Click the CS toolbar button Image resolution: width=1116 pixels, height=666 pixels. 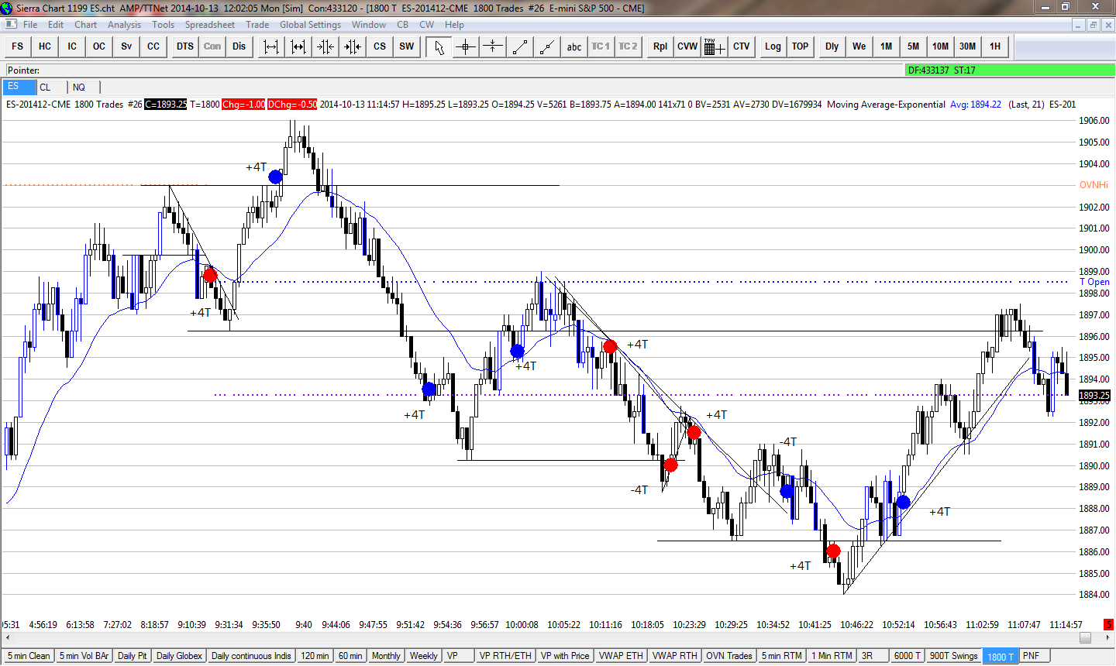coord(380,46)
